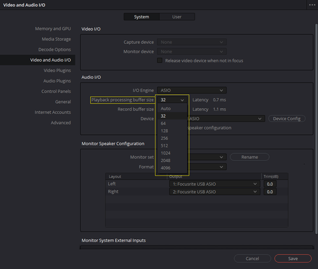Image resolution: width=318 pixels, height=269 pixels.
Task: Open the Memory and GPU settings page
Action: coord(53,29)
